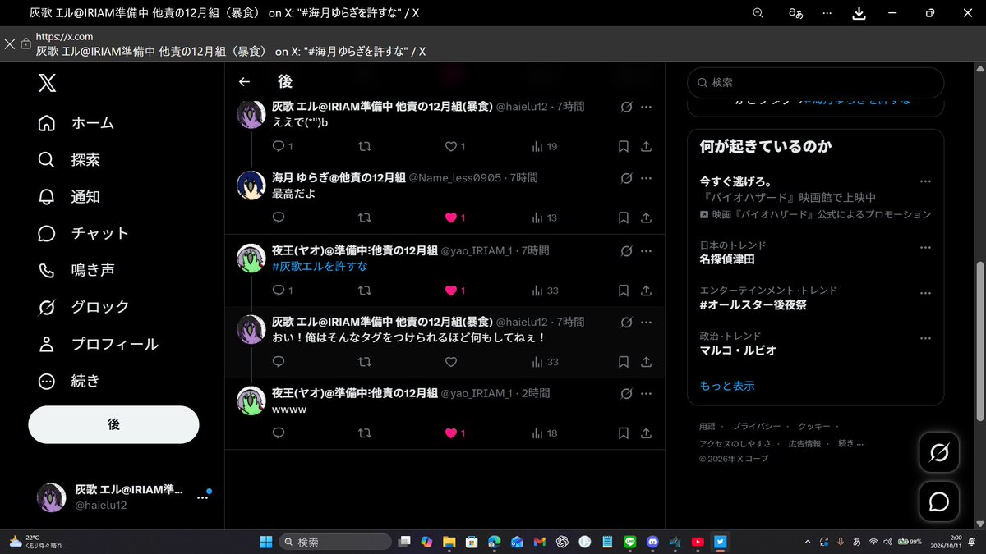986x554 pixels.
Task: Bookmark the ええで(*'')b post
Action: point(624,146)
